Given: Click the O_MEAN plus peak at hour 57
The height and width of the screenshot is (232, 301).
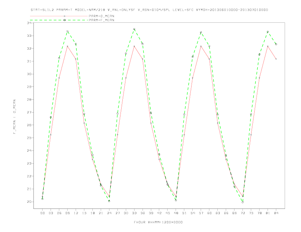Looking at the screenshot, I should click(x=201, y=46).
